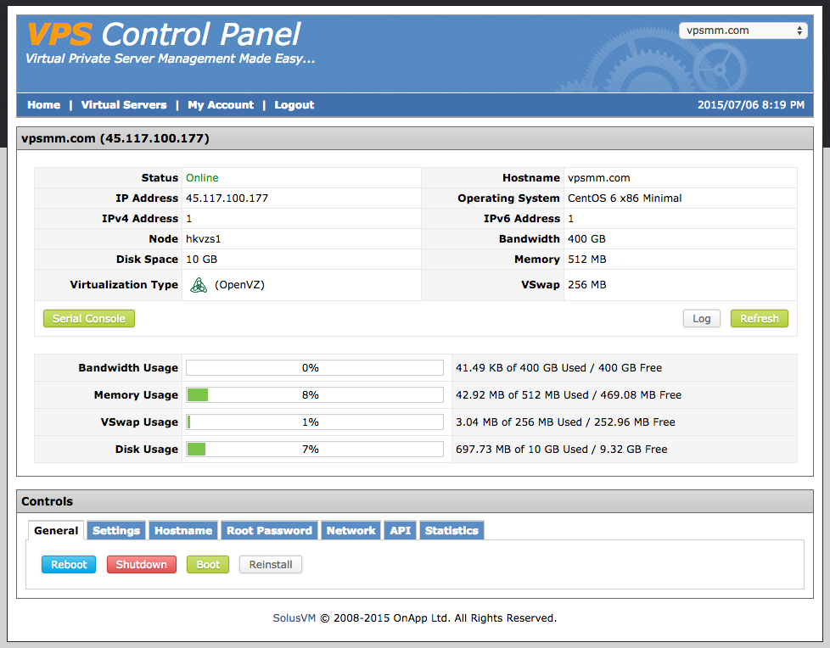The width and height of the screenshot is (830, 648).
Task: Click the OpenVZ virtualization type icon
Action: [198, 285]
